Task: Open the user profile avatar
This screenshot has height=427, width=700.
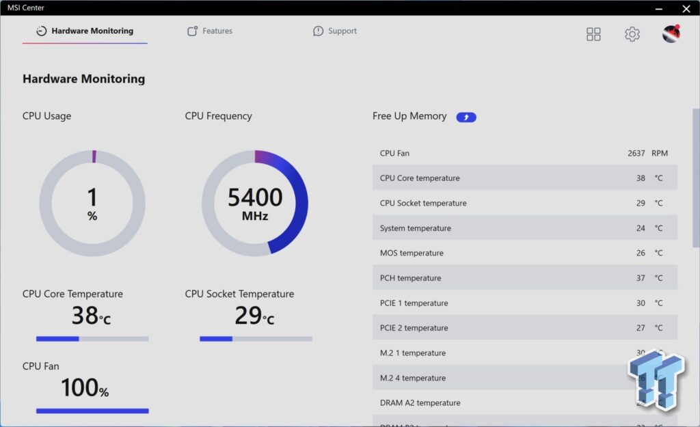Action: tap(671, 34)
